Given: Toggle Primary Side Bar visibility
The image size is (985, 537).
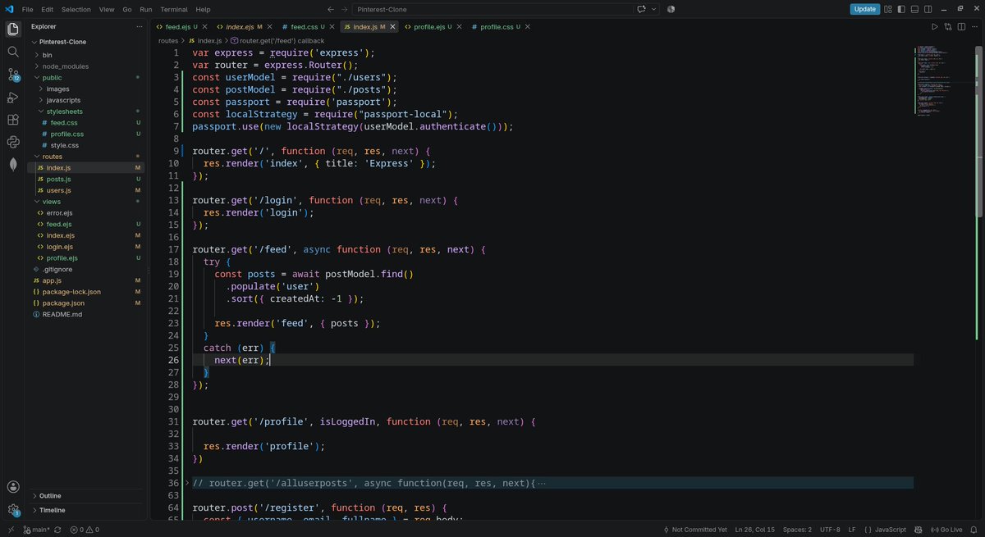Looking at the screenshot, I should (x=901, y=9).
